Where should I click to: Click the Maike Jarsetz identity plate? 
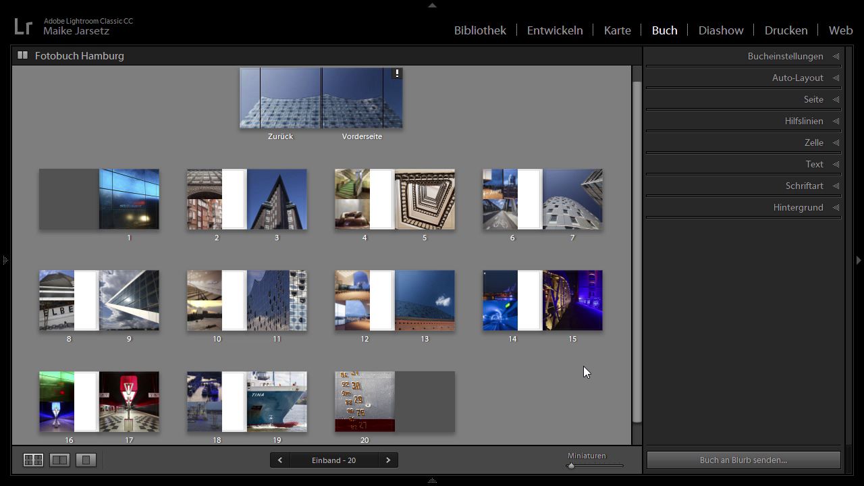coord(76,31)
